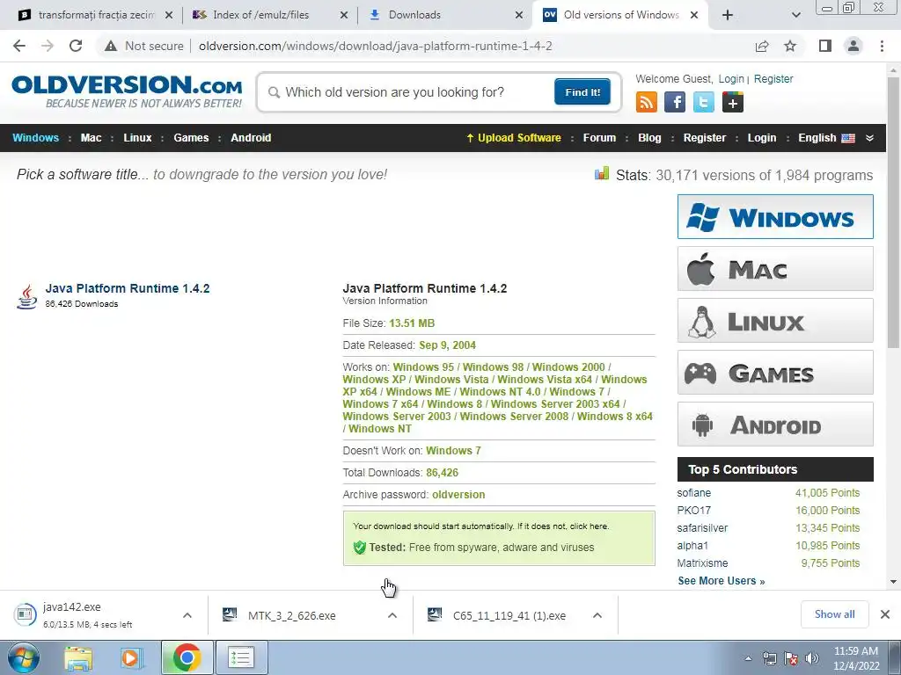Click the browser back arrow
The width and height of the screenshot is (901, 675).
coord(19,46)
